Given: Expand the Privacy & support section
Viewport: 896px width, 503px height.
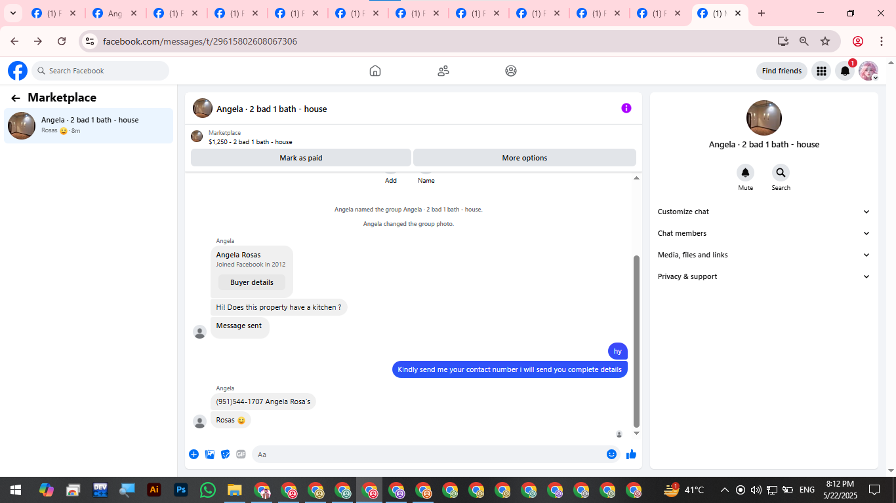Looking at the screenshot, I should [764, 276].
